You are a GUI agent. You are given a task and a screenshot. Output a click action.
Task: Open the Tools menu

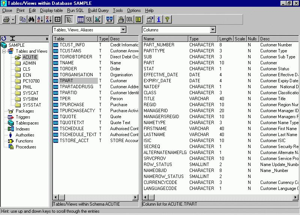[x=118, y=10]
